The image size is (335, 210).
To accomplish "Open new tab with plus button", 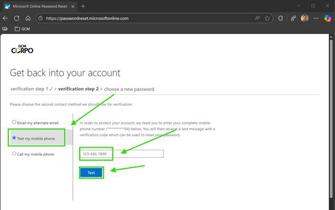I will 83,6.
